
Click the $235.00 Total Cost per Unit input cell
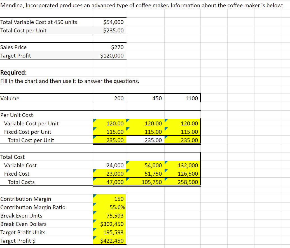pos(110,30)
